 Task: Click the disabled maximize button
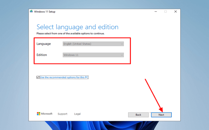pos(165,12)
